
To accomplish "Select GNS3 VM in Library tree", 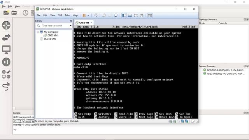I will (x=53, y=35).
